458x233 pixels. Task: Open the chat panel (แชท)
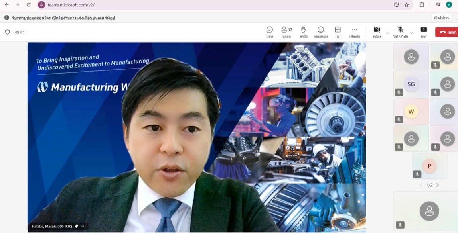coord(270,32)
